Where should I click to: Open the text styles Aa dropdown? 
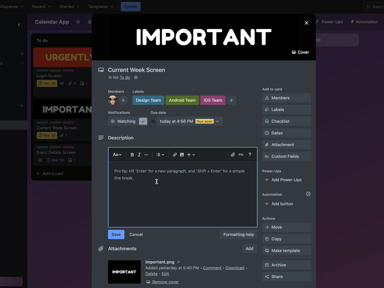tap(117, 155)
